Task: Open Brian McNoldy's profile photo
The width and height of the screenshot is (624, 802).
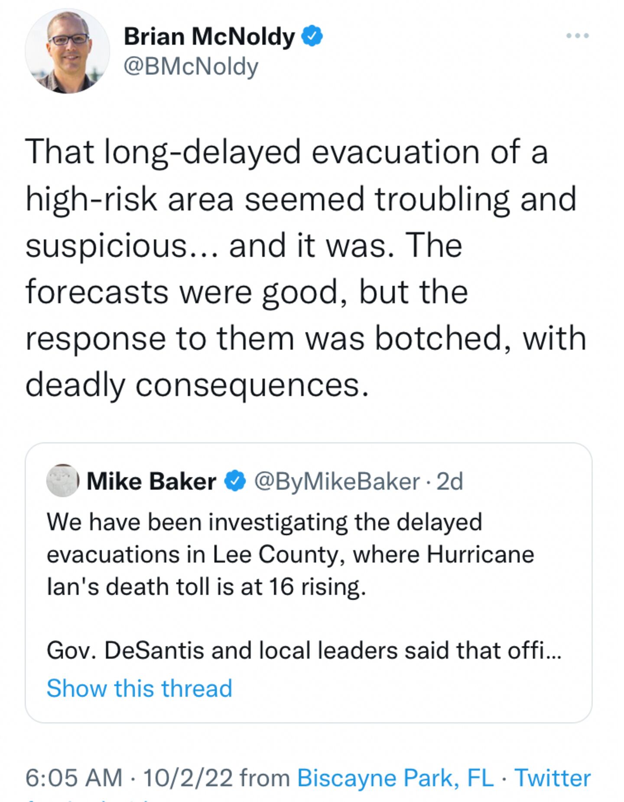Action: [x=67, y=51]
